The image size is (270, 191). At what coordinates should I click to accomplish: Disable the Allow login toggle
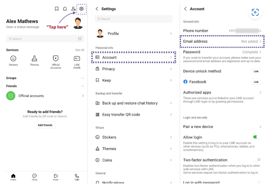click(x=257, y=137)
